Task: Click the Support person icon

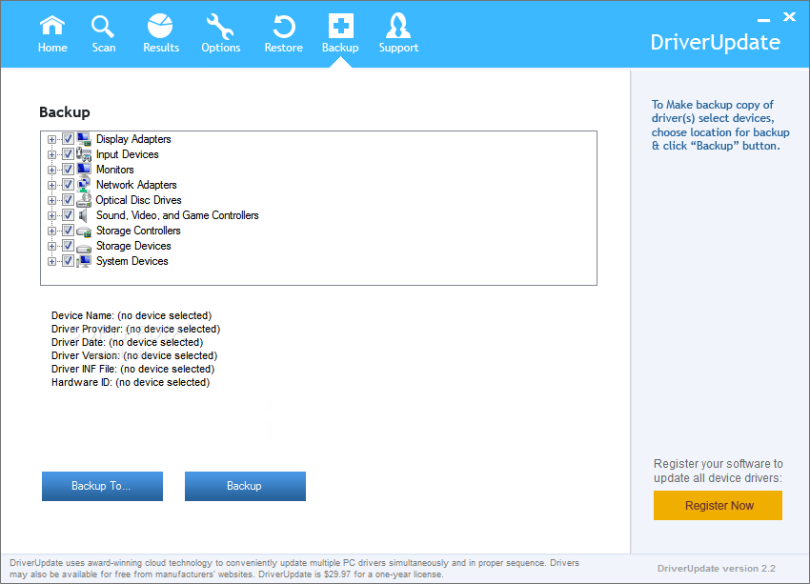Action: [x=398, y=26]
